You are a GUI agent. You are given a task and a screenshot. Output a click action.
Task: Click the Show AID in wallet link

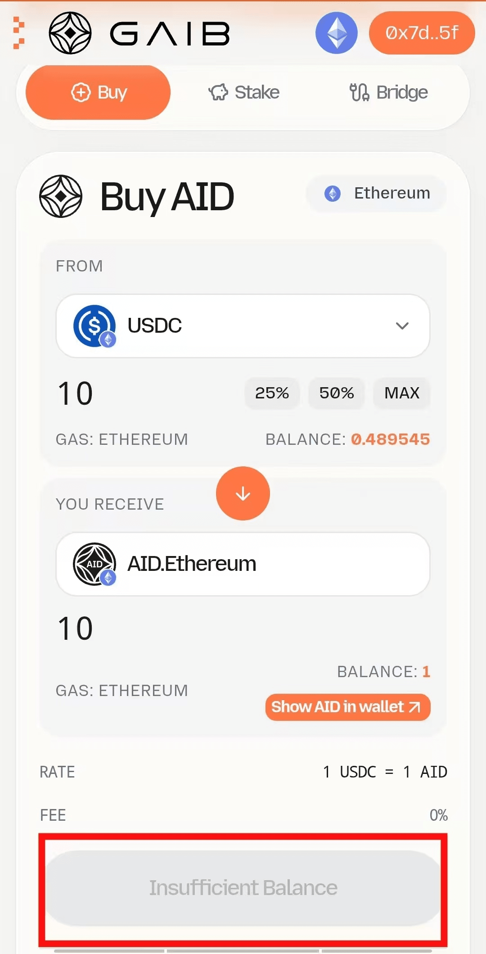[347, 707]
